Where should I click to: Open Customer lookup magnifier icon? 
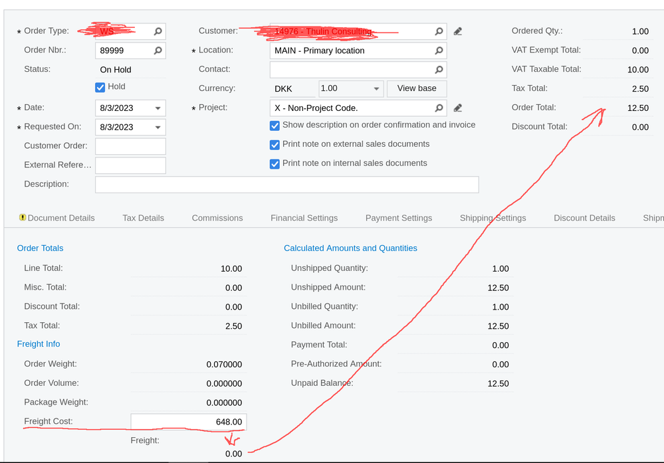pos(439,31)
